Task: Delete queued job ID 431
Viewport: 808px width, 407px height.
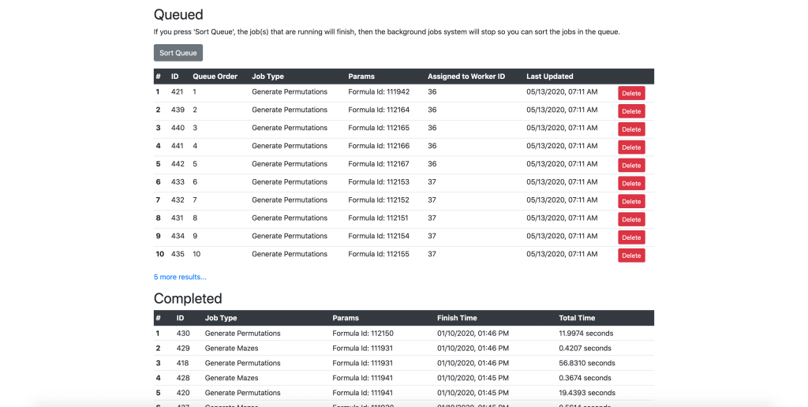Action: 631,219
